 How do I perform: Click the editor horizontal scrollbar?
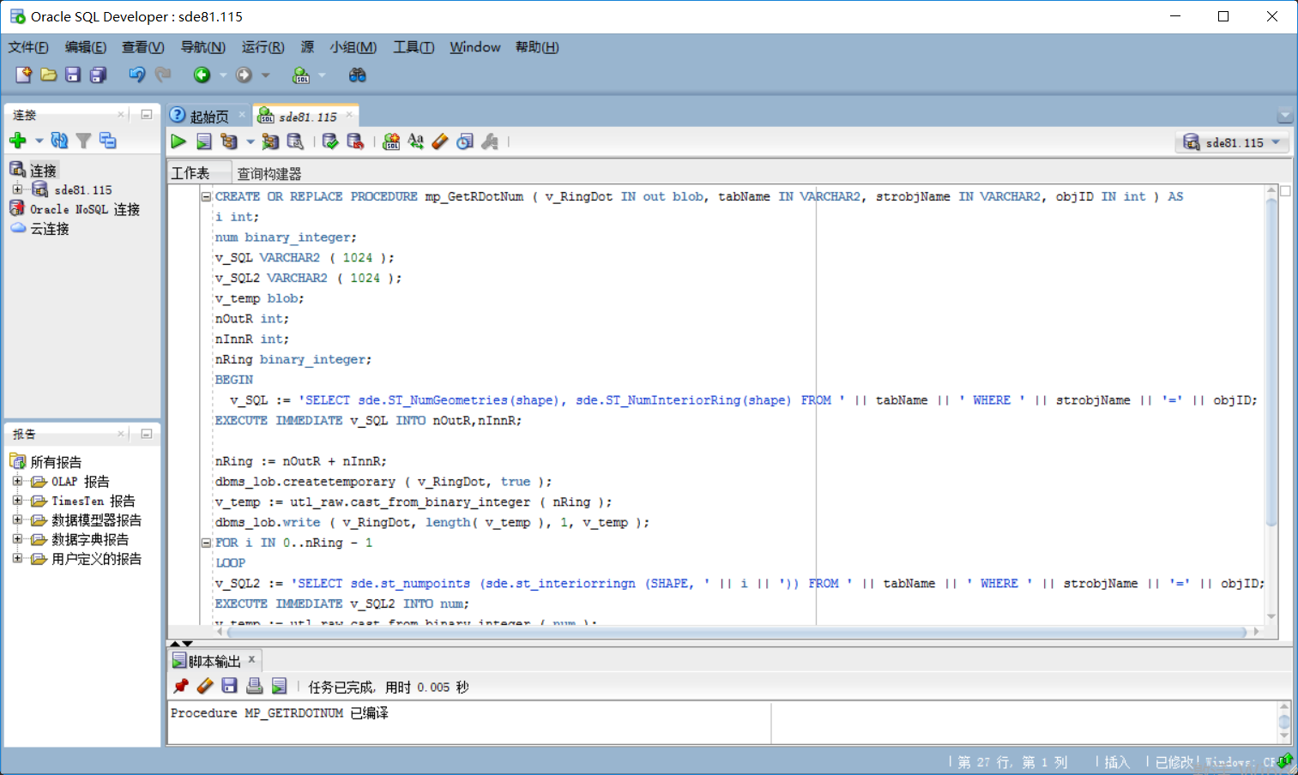tap(736, 632)
